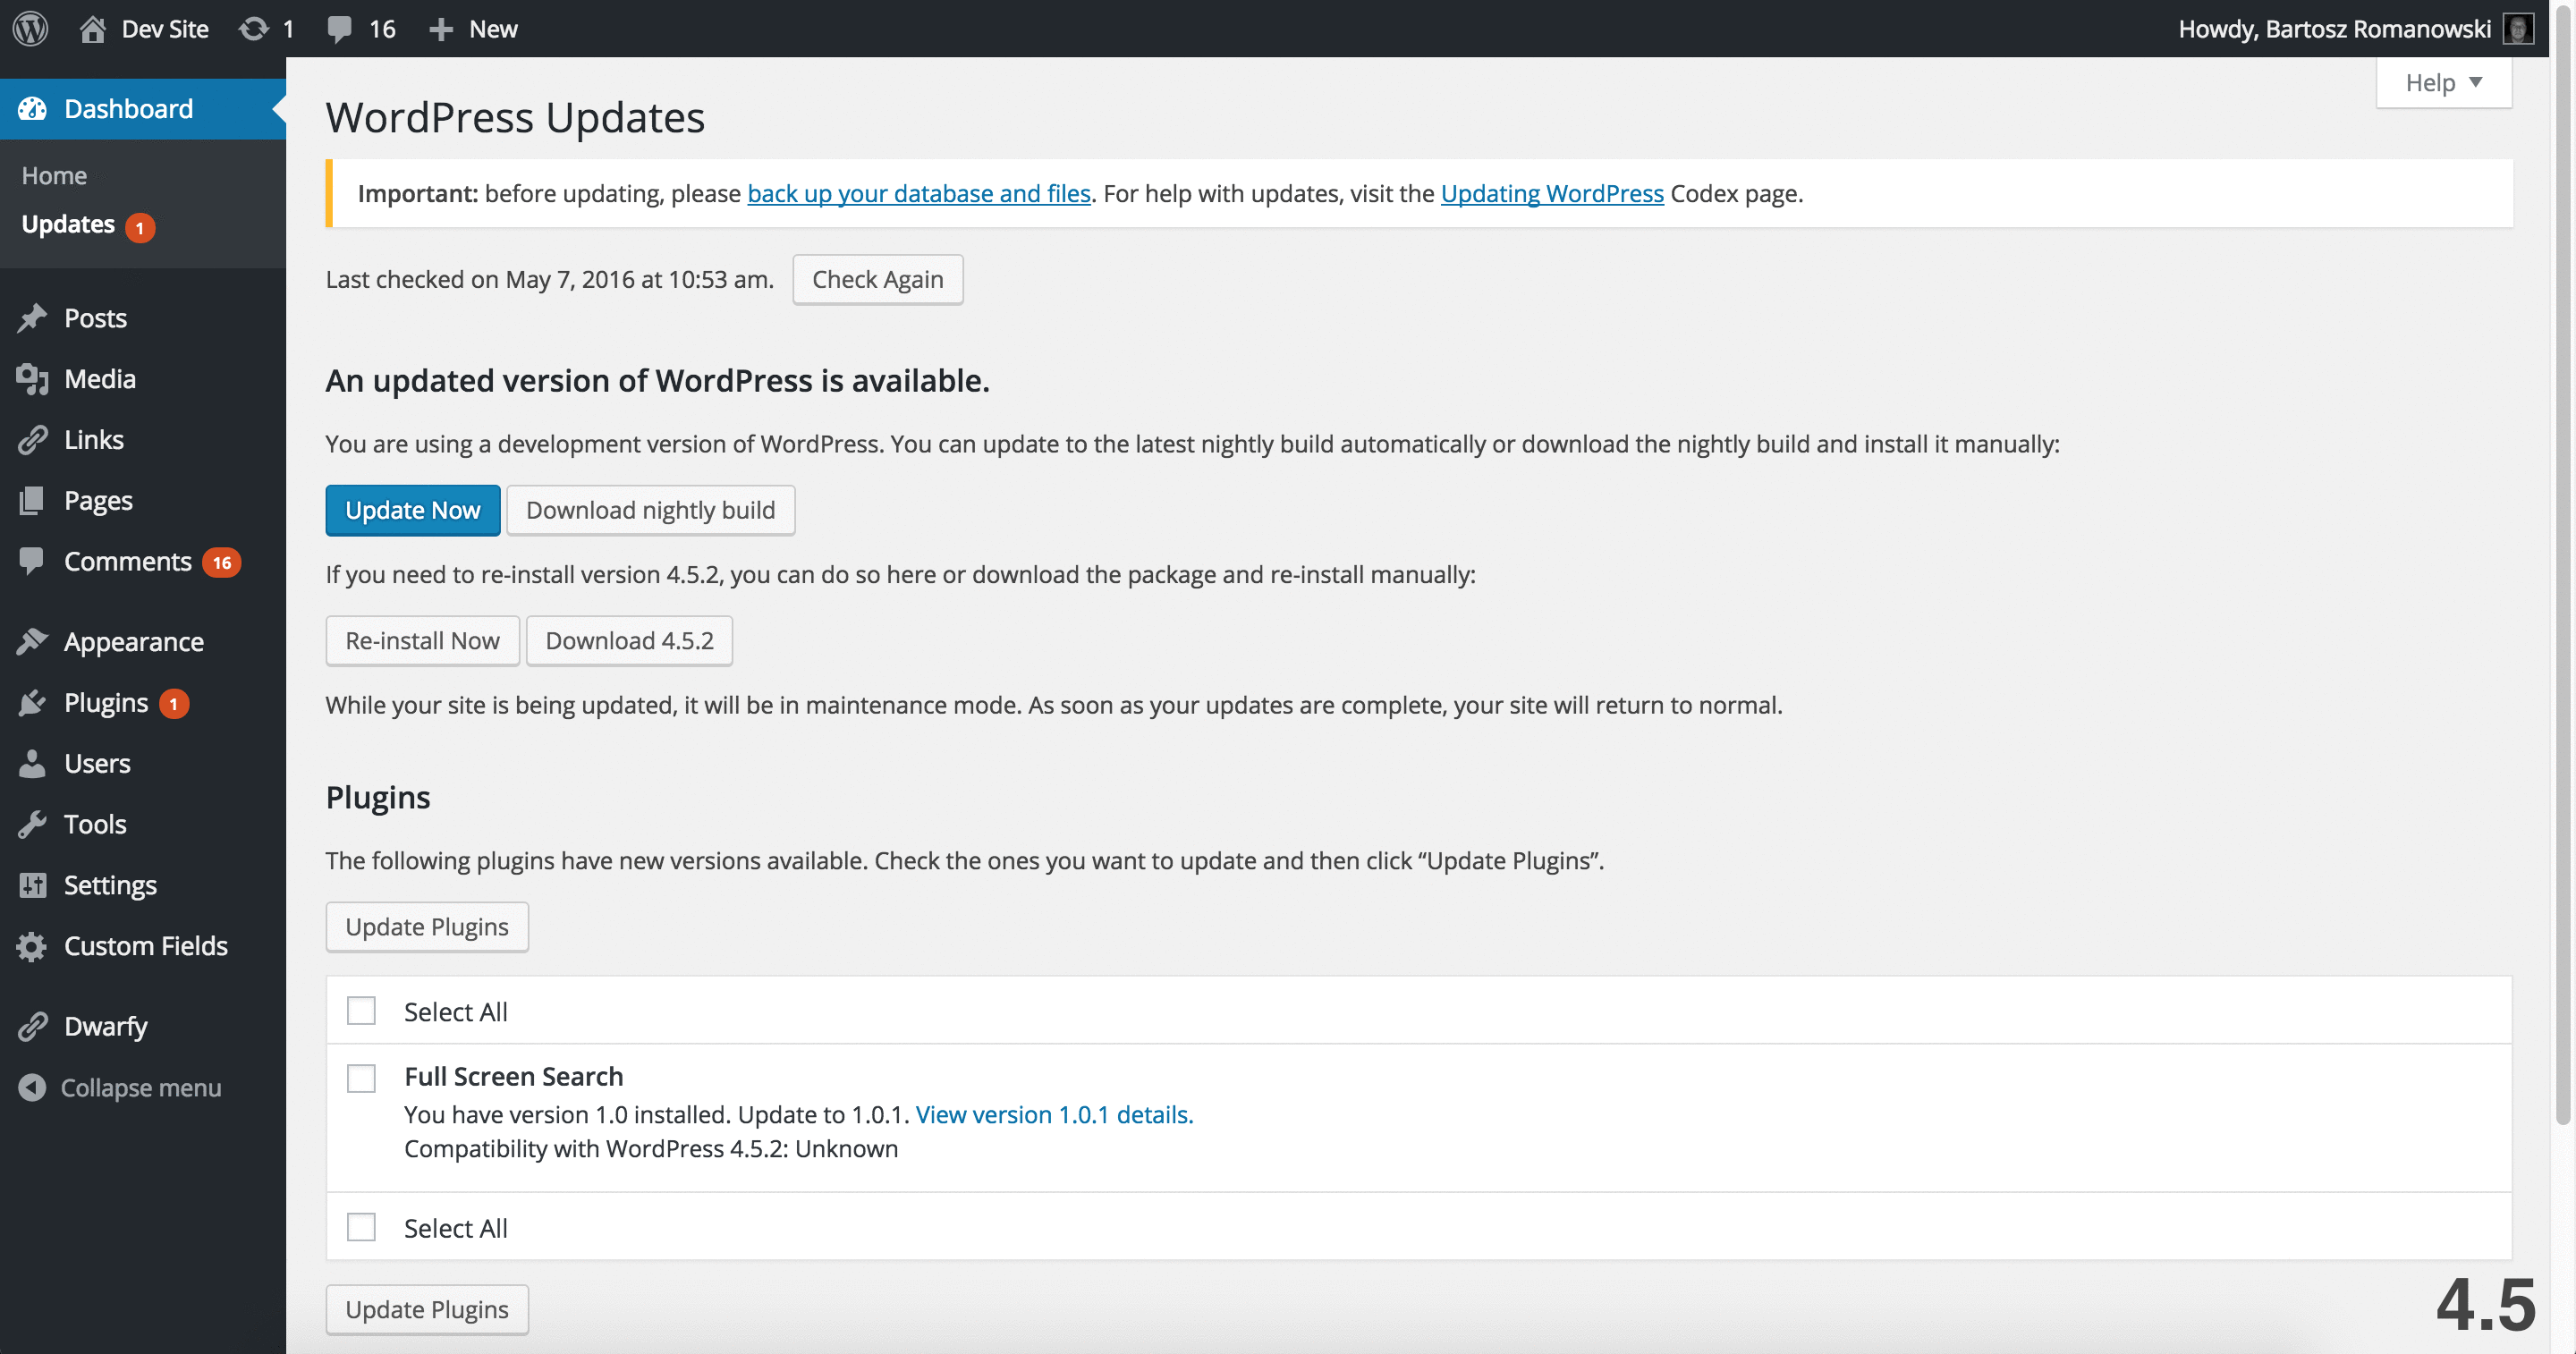Click the Comments menu label in sidebar
This screenshot has height=1354, width=2576.
coord(128,561)
